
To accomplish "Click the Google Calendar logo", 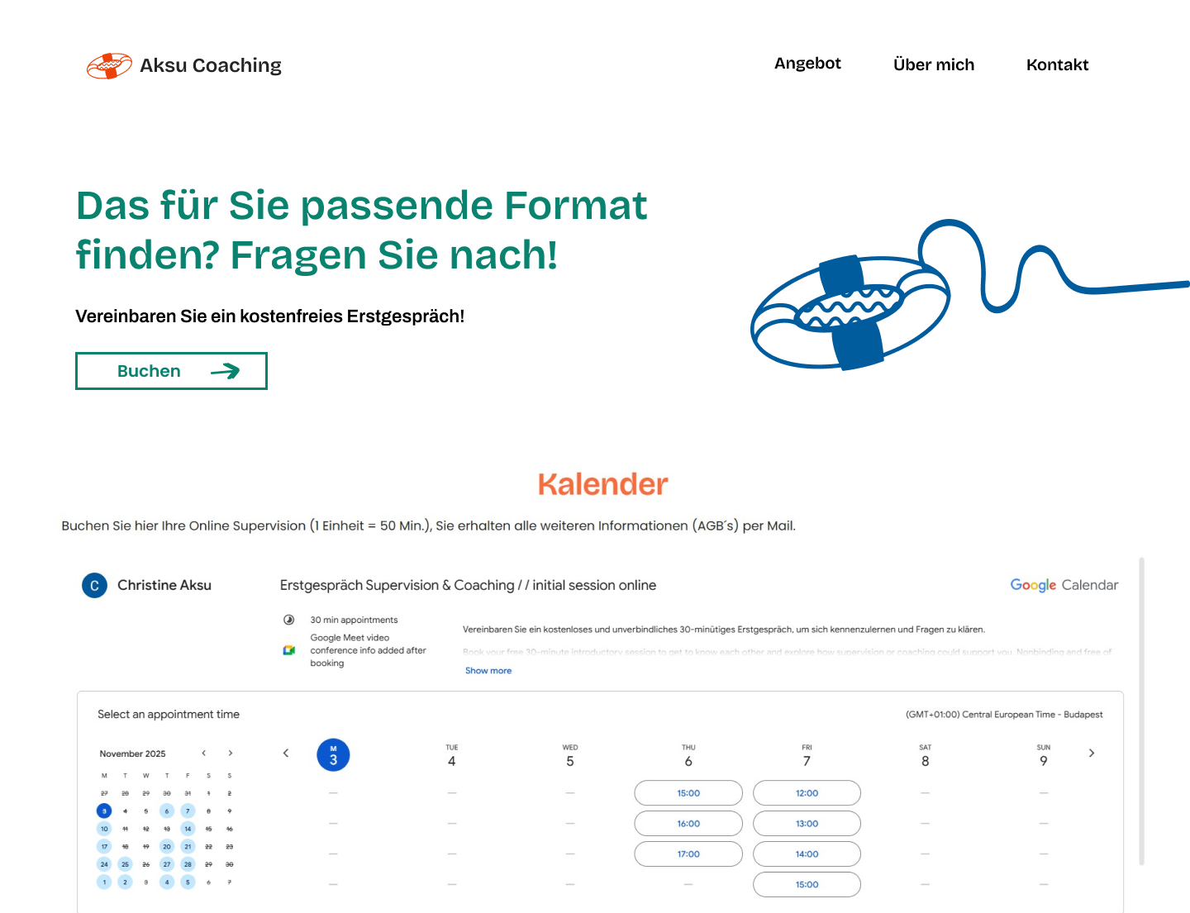I will (1064, 585).
